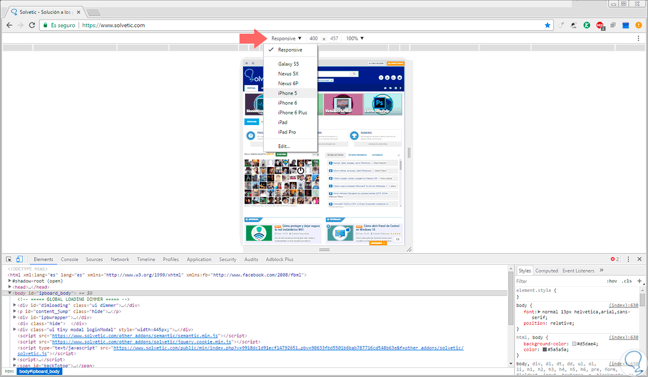This screenshot has width=648, height=377.
Task: Click the viewport height field showing 457
Action: click(x=334, y=38)
